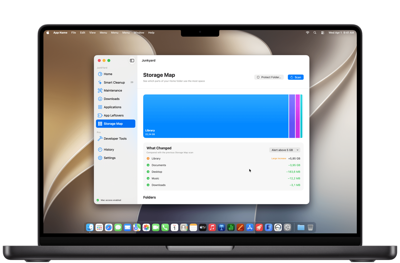The image size is (400, 263).
Task: Open the blue folder stack in the Dock
Action: pyautogui.click(x=301, y=227)
